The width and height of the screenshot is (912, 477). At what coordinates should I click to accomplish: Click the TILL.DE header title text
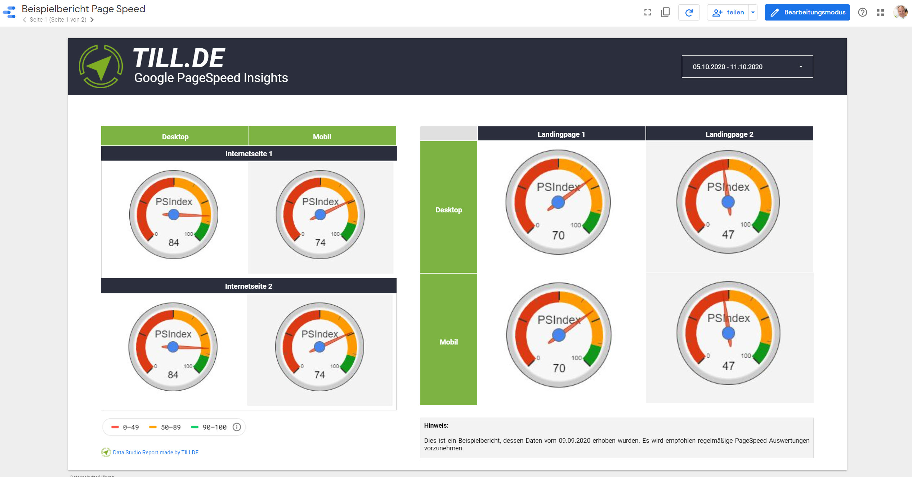click(x=179, y=58)
